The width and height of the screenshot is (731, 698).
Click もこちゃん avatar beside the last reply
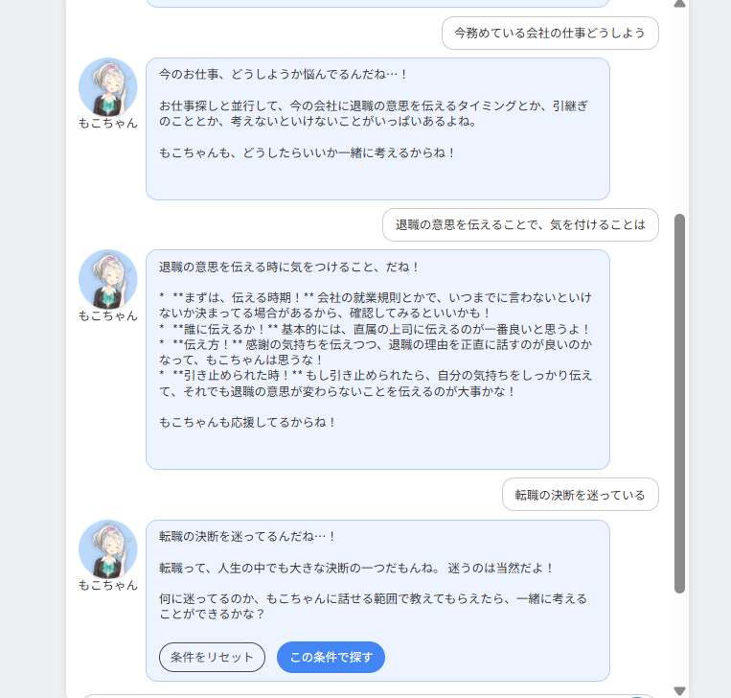tap(108, 549)
